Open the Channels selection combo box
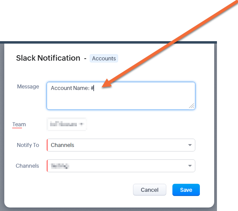The width and height of the screenshot is (238, 211). (121, 166)
